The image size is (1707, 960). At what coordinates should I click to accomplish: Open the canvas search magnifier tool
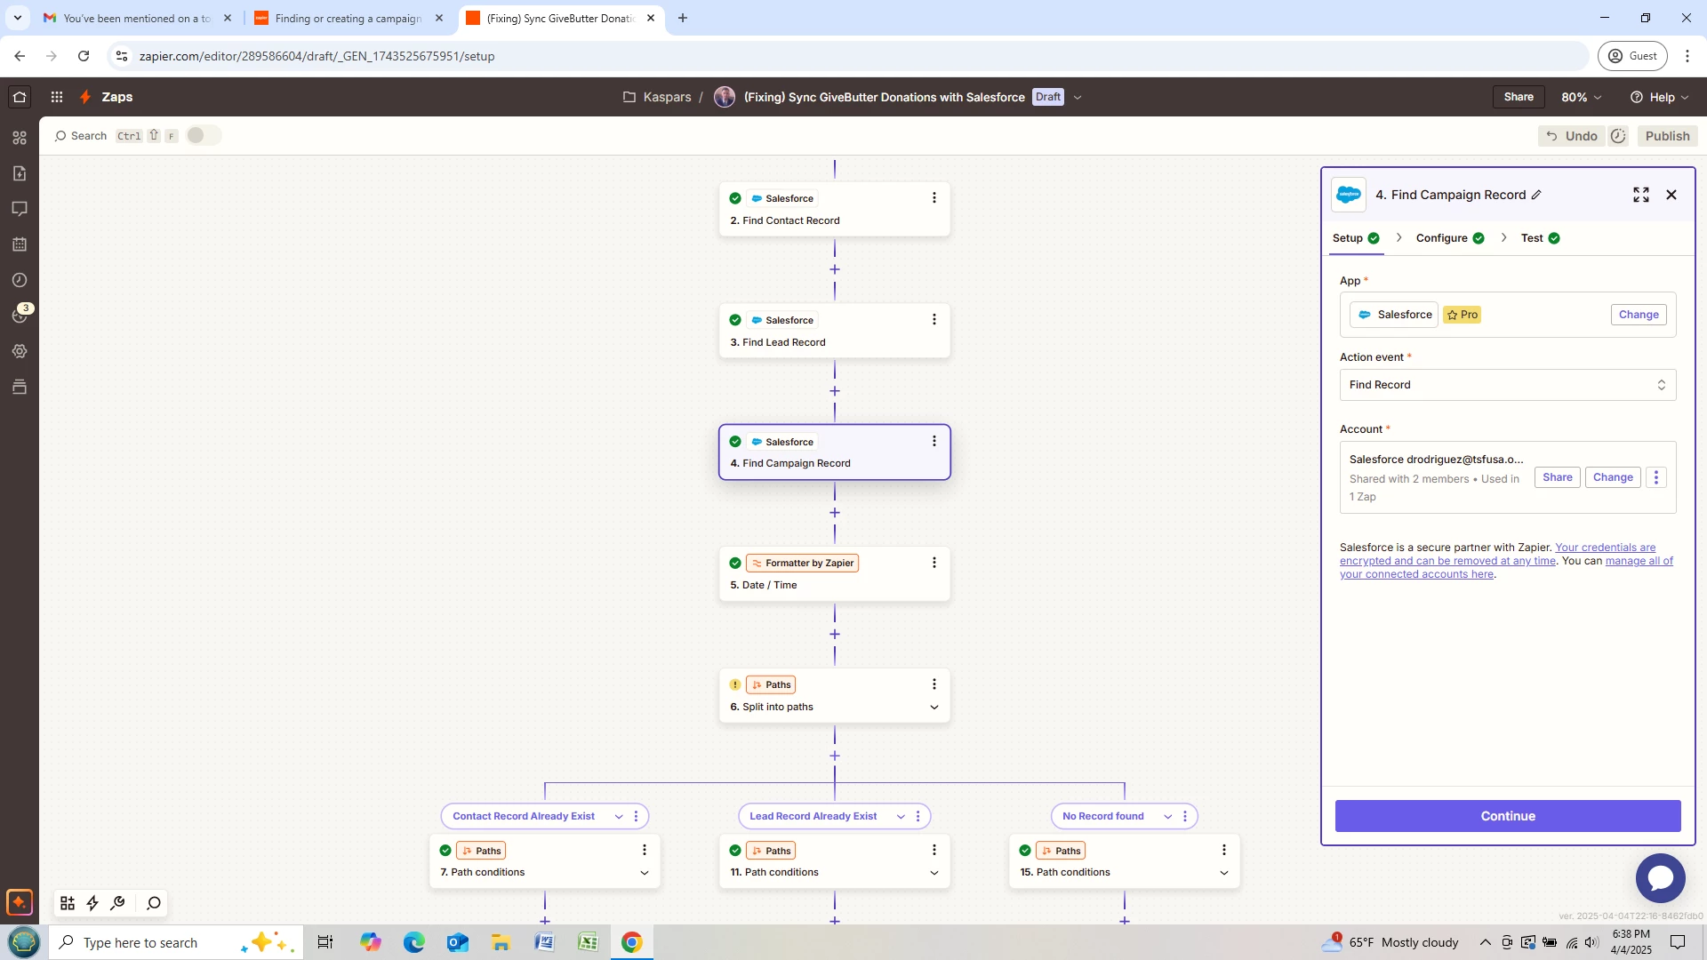coord(153,903)
